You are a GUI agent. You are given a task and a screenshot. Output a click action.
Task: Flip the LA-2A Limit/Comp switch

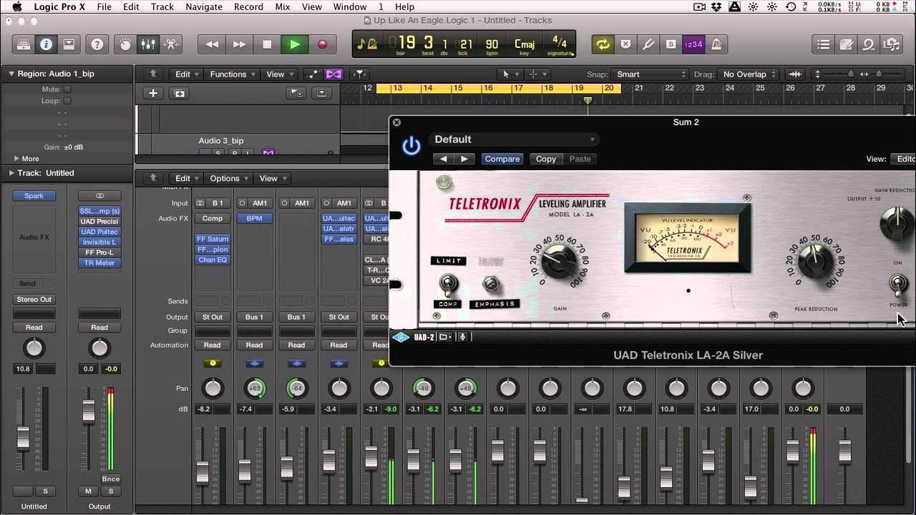pyautogui.click(x=448, y=285)
